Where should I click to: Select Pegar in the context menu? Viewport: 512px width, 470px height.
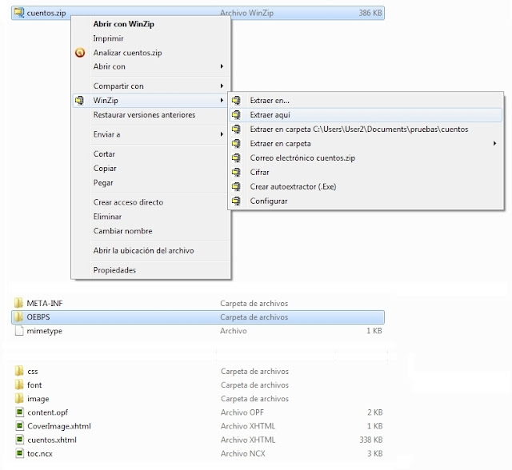click(103, 183)
